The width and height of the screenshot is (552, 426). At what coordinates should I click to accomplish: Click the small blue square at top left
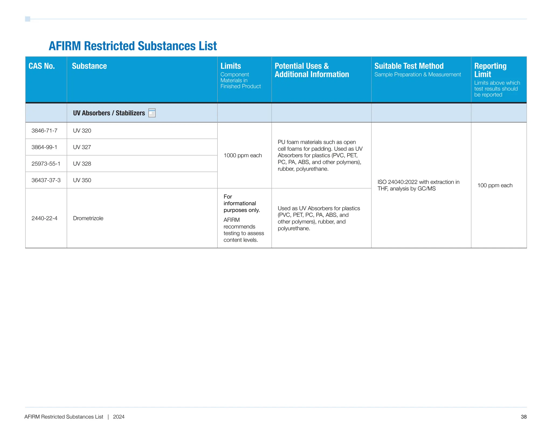[x=27, y=19]
